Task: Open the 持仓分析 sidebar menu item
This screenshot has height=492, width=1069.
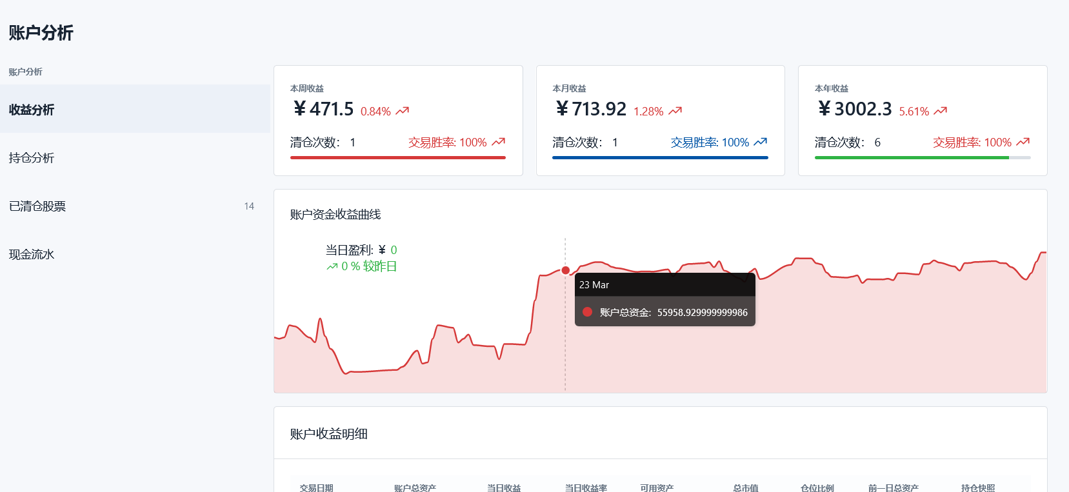Action: 135,157
